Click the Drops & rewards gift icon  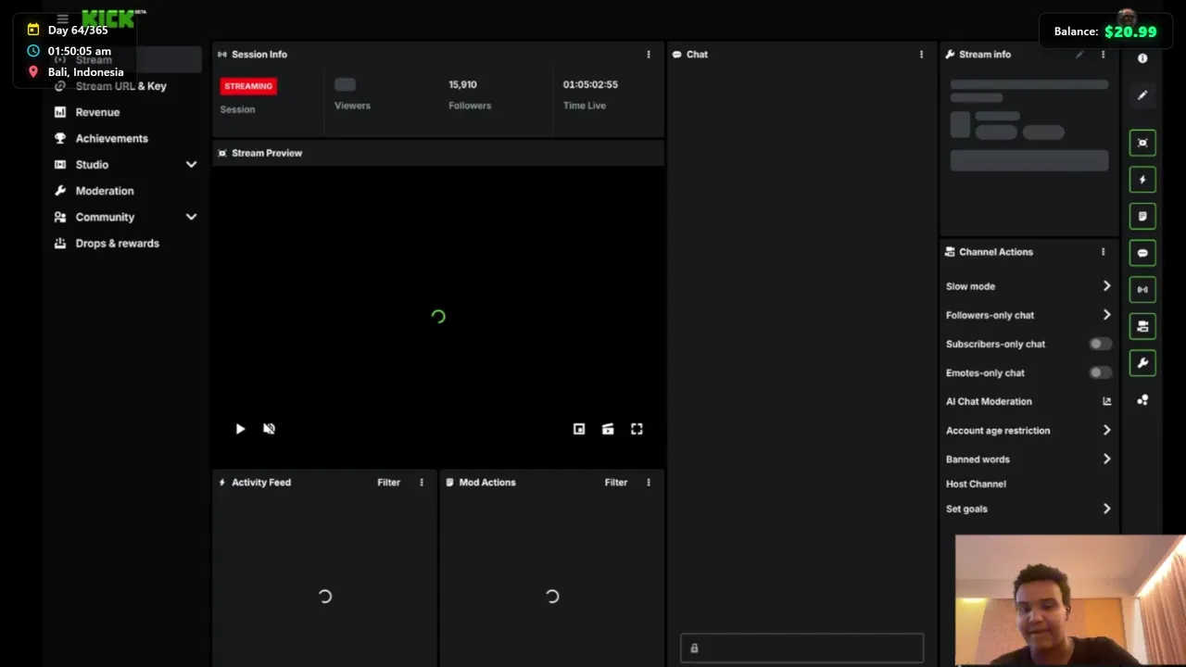coord(60,244)
